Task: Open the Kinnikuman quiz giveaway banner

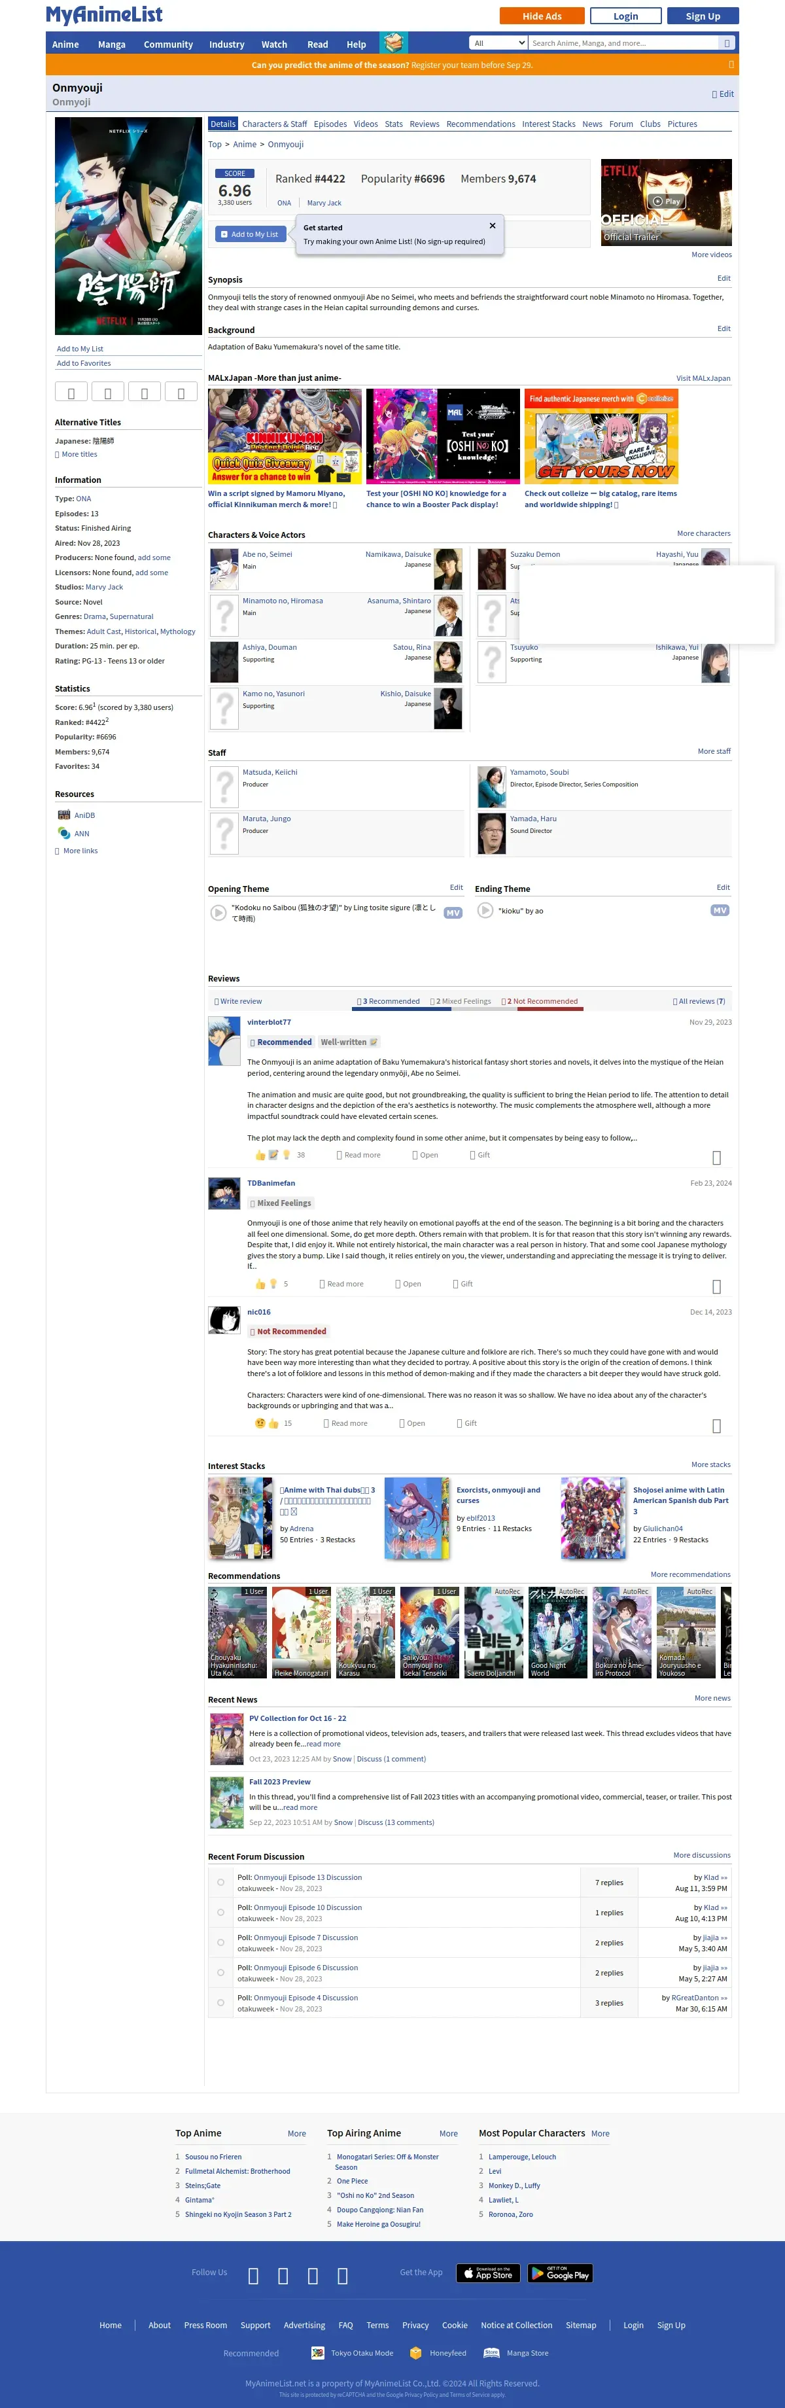Action: (285, 436)
